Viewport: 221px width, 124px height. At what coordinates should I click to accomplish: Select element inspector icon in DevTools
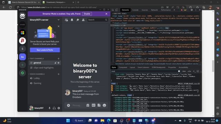(x=113, y=10)
